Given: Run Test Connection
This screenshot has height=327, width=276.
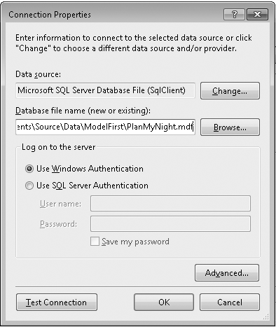Looking at the screenshot, I should pos(57,302).
